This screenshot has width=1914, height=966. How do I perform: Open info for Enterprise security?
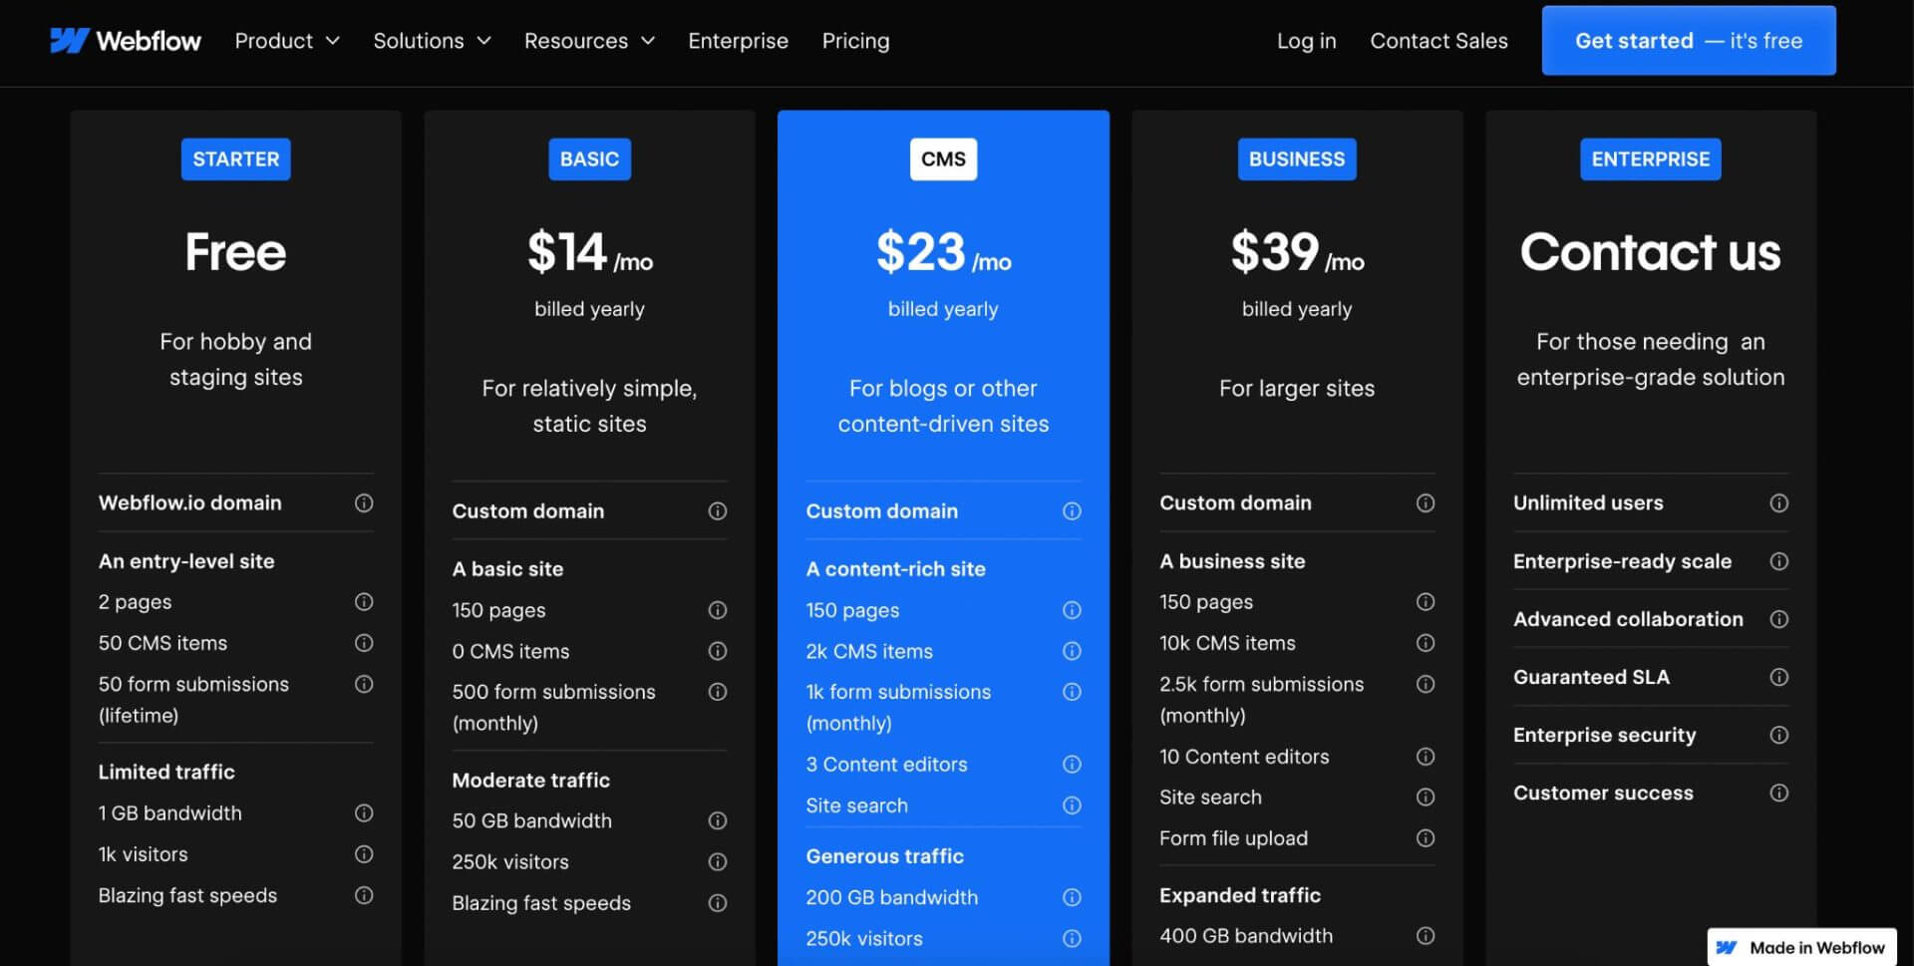point(1779,735)
